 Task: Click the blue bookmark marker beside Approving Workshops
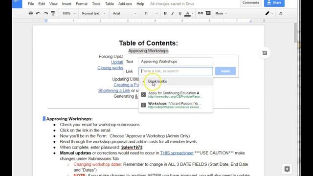[x=44, y=119]
